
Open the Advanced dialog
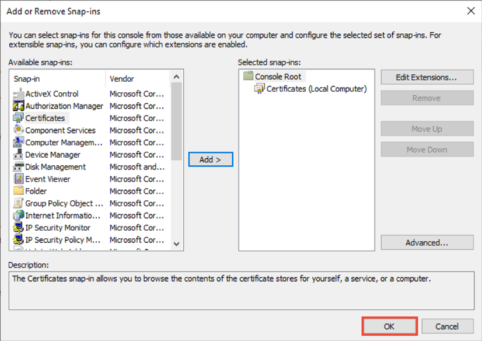pos(427,242)
